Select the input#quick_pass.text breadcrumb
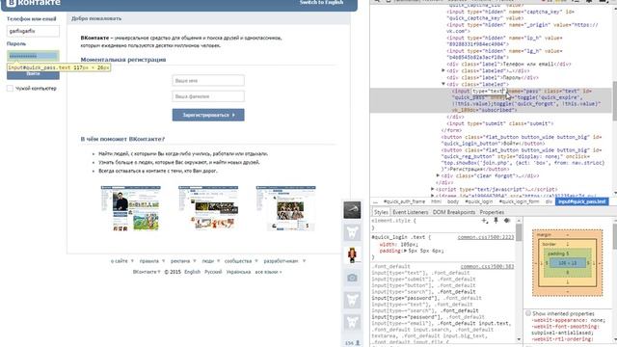 581,201
